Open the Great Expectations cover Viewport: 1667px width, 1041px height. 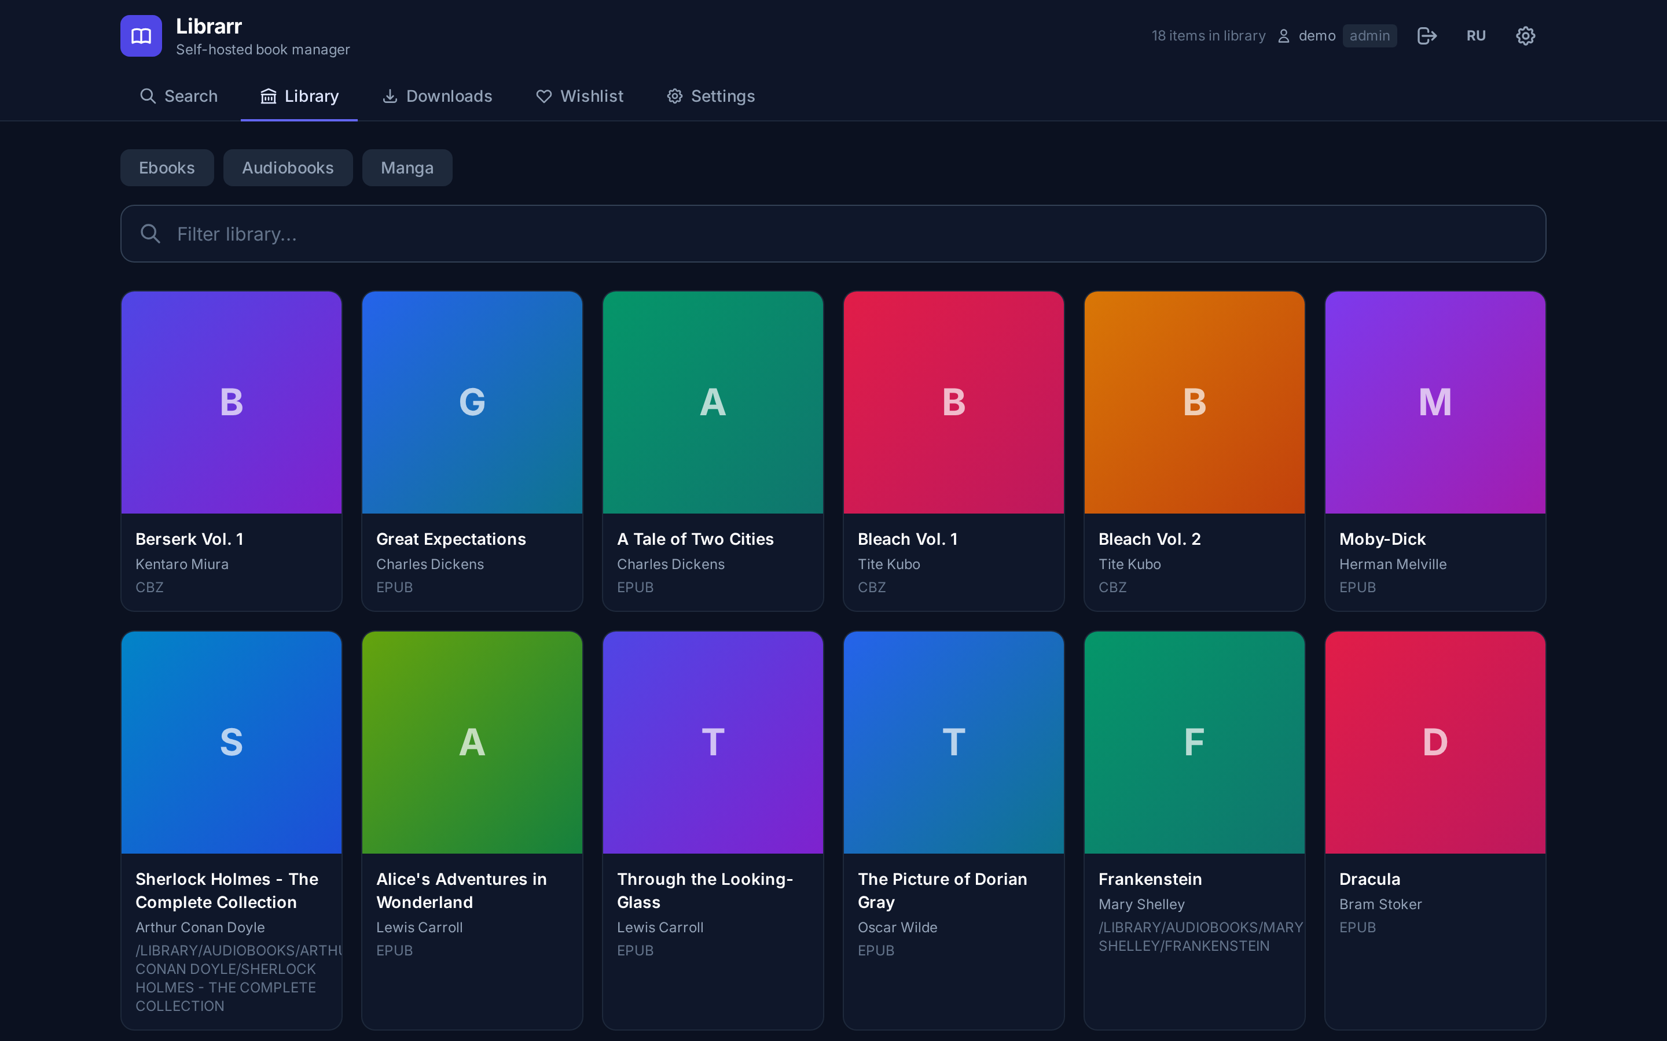coord(472,402)
